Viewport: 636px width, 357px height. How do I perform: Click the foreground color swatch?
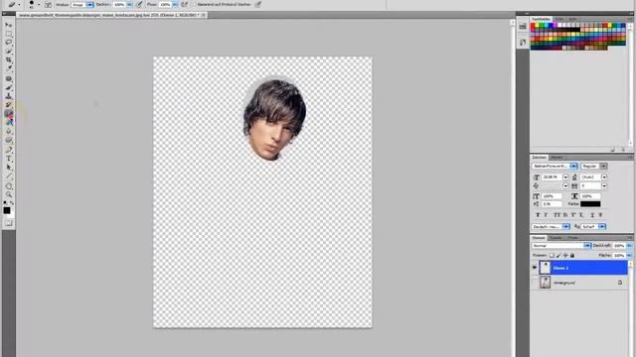click(7, 210)
